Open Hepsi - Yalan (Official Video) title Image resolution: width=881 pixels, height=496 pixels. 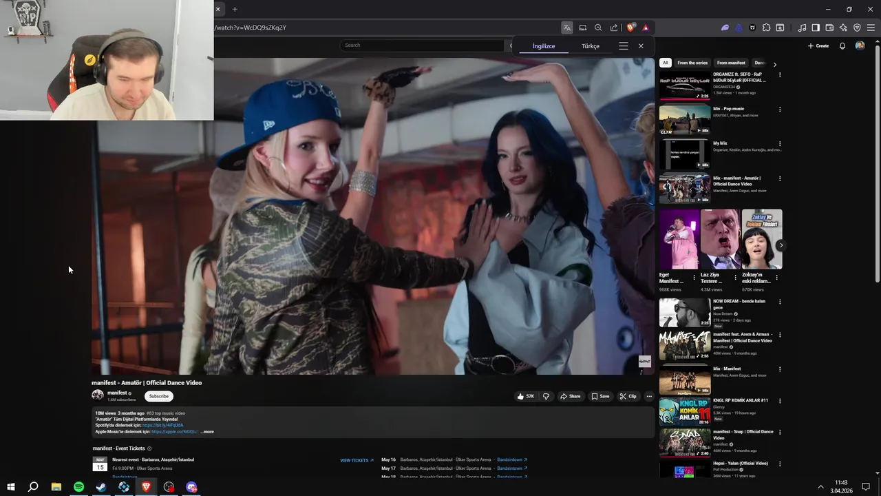(x=741, y=463)
